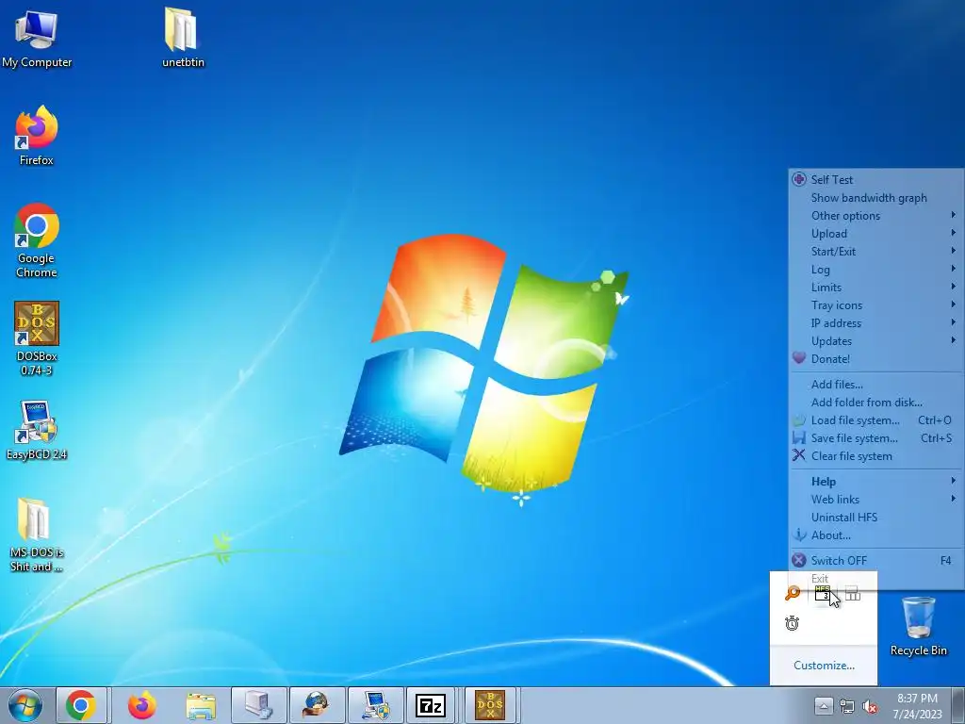
Task: Open EasyBCD from the taskbar
Action: click(375, 705)
